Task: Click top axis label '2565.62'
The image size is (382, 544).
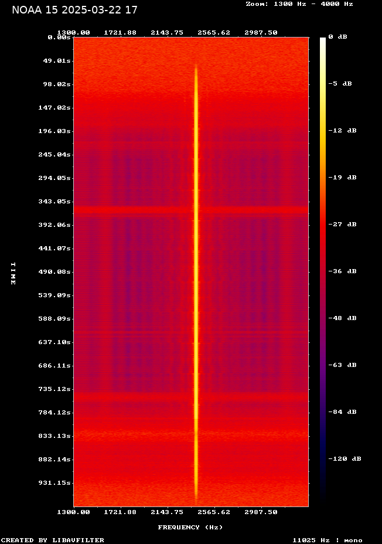Action: [x=214, y=33]
